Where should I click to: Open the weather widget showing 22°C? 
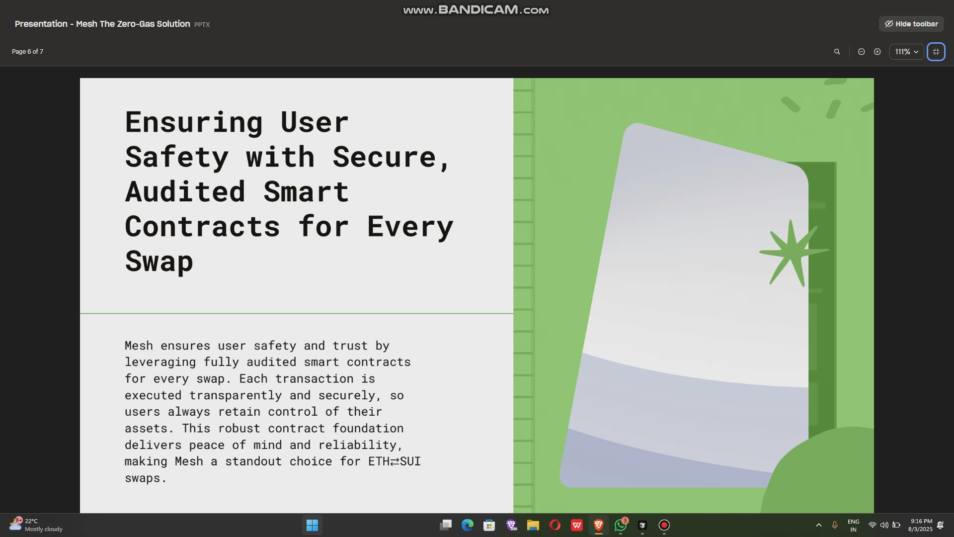(36, 525)
